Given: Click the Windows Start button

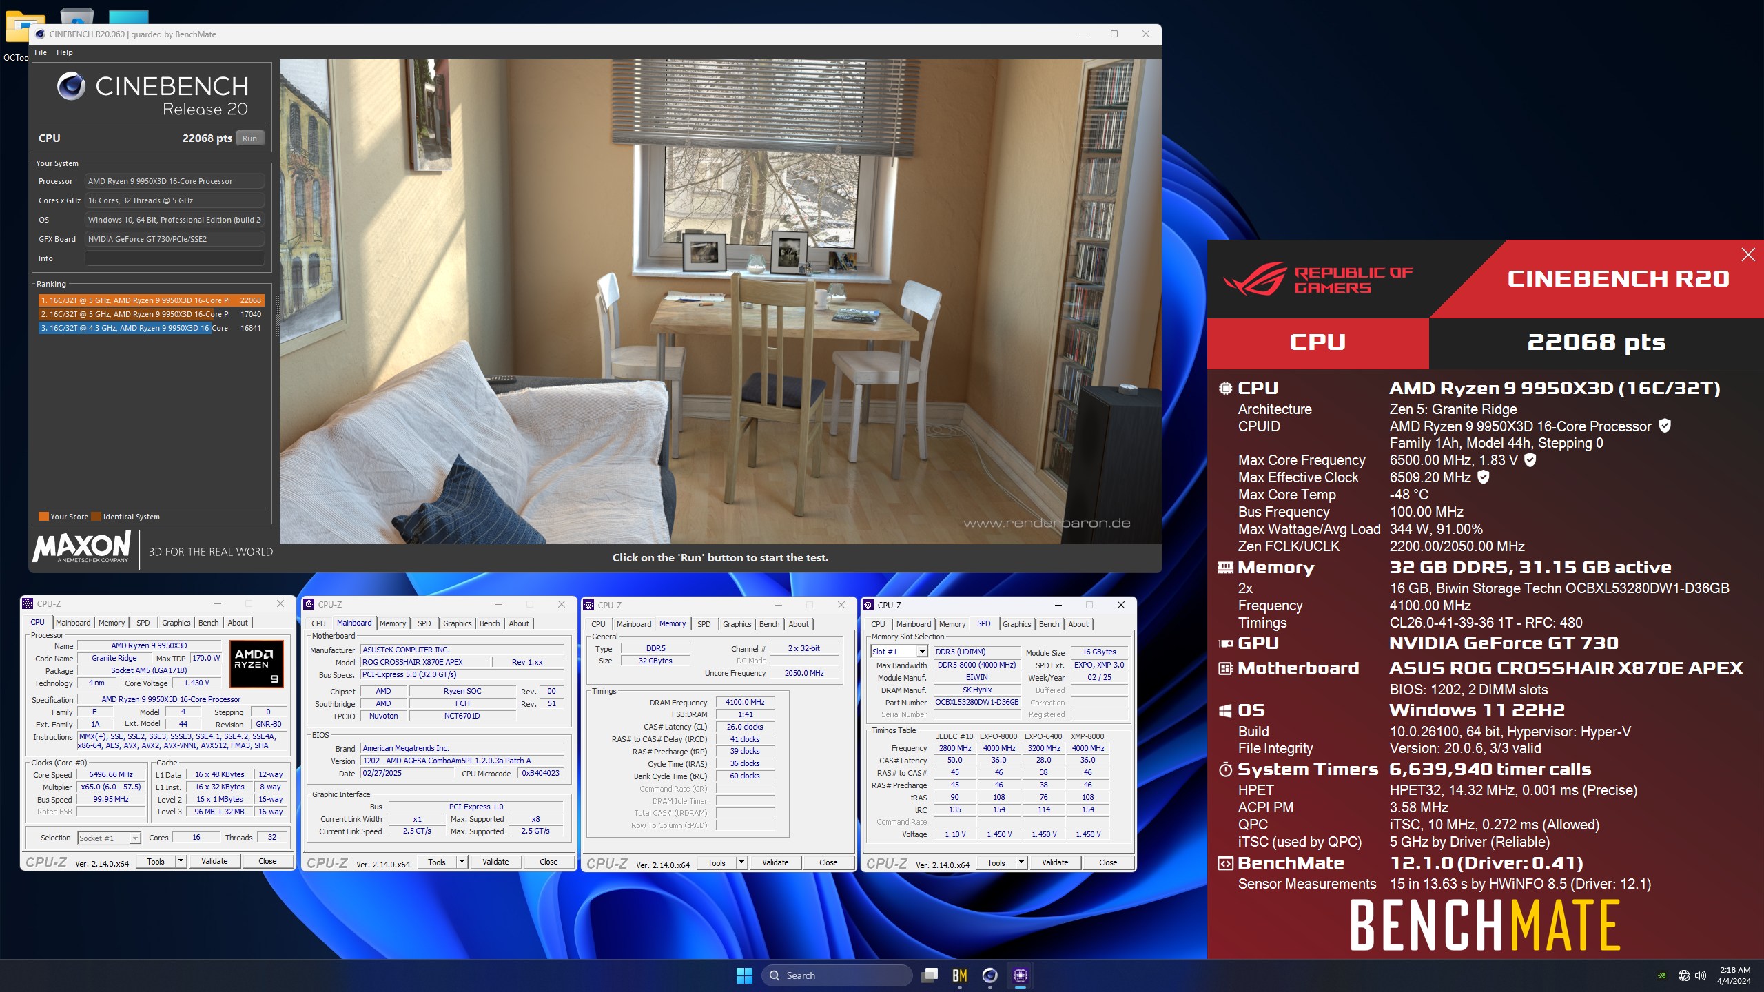Looking at the screenshot, I should [744, 975].
